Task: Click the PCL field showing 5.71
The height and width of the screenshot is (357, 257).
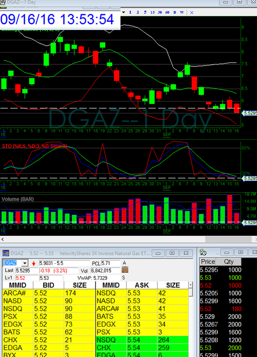Action: click(110, 263)
